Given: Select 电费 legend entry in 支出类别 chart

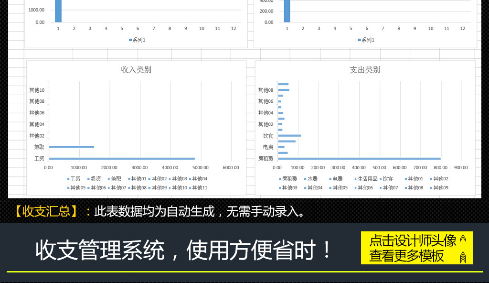Looking at the screenshot, I should point(336,179).
